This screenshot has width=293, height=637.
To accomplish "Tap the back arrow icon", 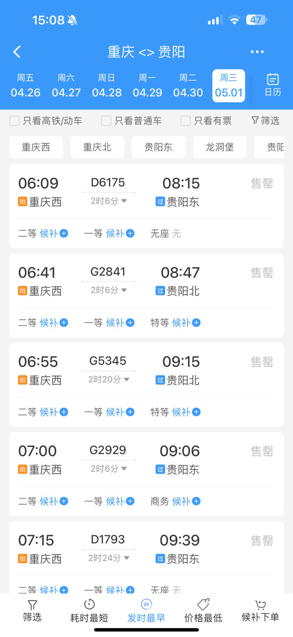I will coord(17,52).
